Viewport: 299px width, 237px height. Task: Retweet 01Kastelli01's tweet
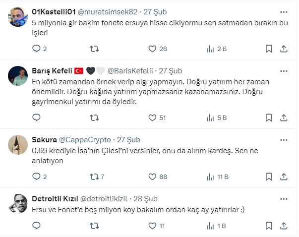pyautogui.click(x=94, y=49)
